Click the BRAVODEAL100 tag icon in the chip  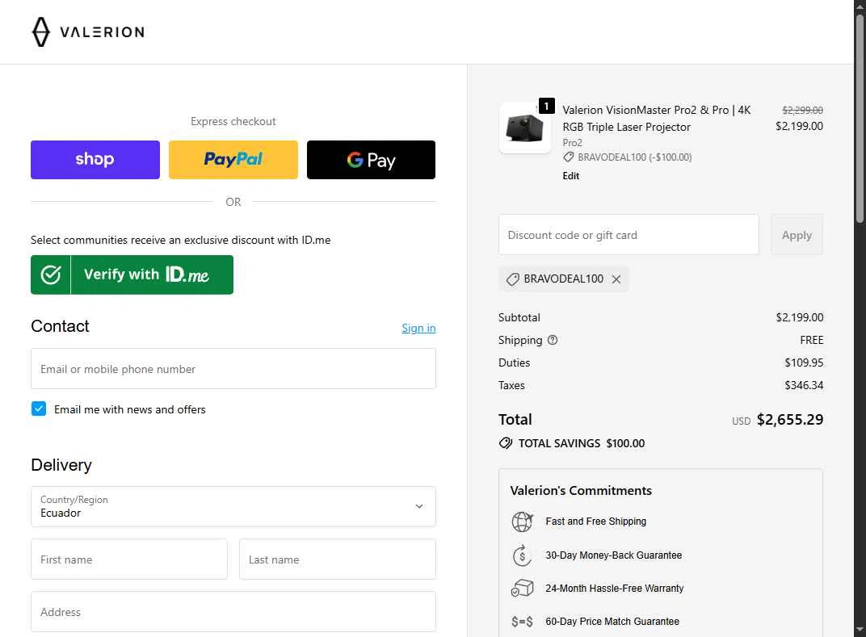click(x=512, y=279)
